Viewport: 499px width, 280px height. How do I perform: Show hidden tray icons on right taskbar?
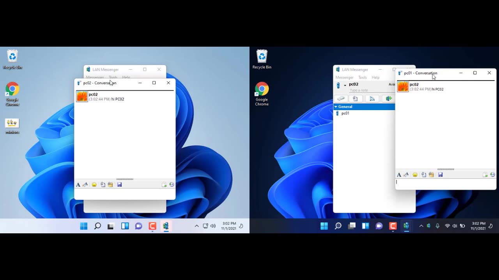(421, 226)
